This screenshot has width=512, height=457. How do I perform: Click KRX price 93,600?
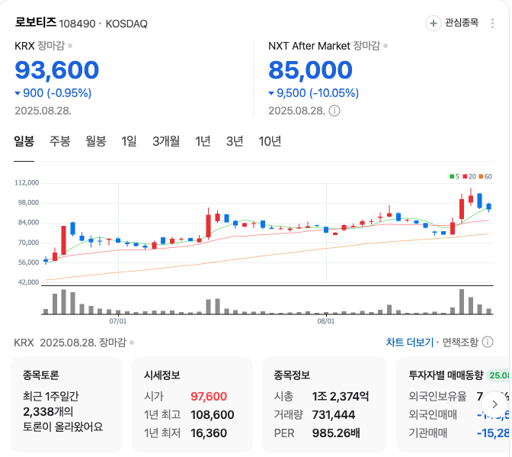tap(57, 70)
